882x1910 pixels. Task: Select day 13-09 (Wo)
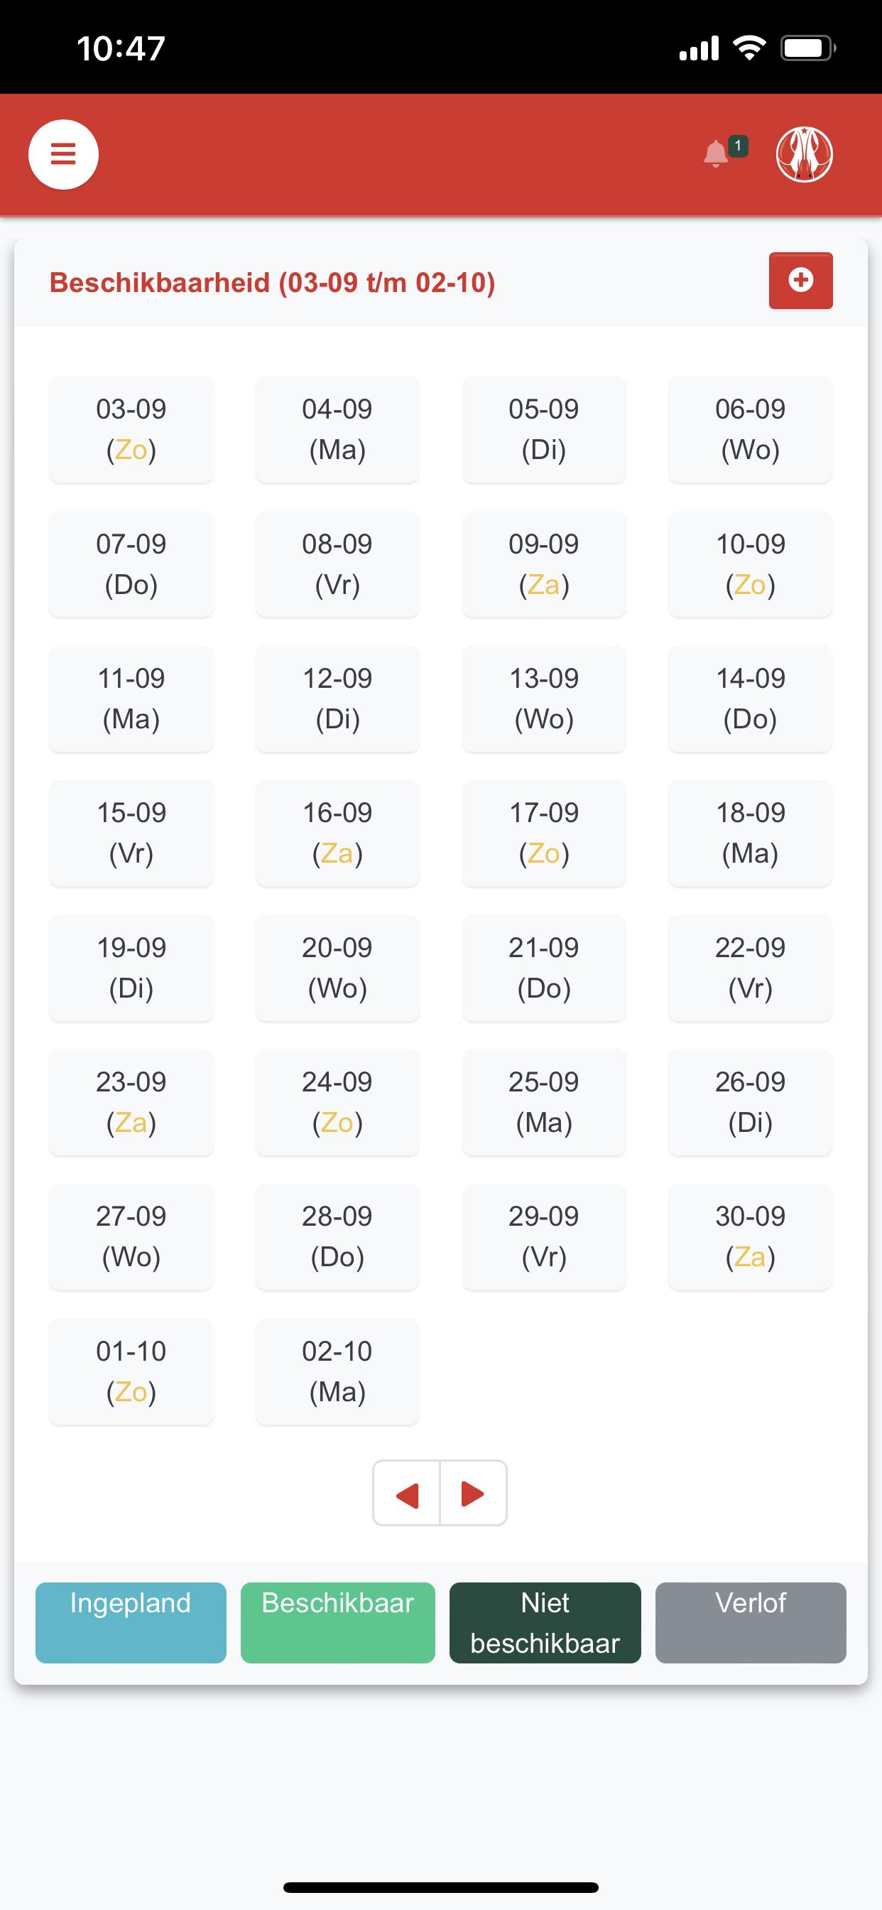tap(544, 698)
